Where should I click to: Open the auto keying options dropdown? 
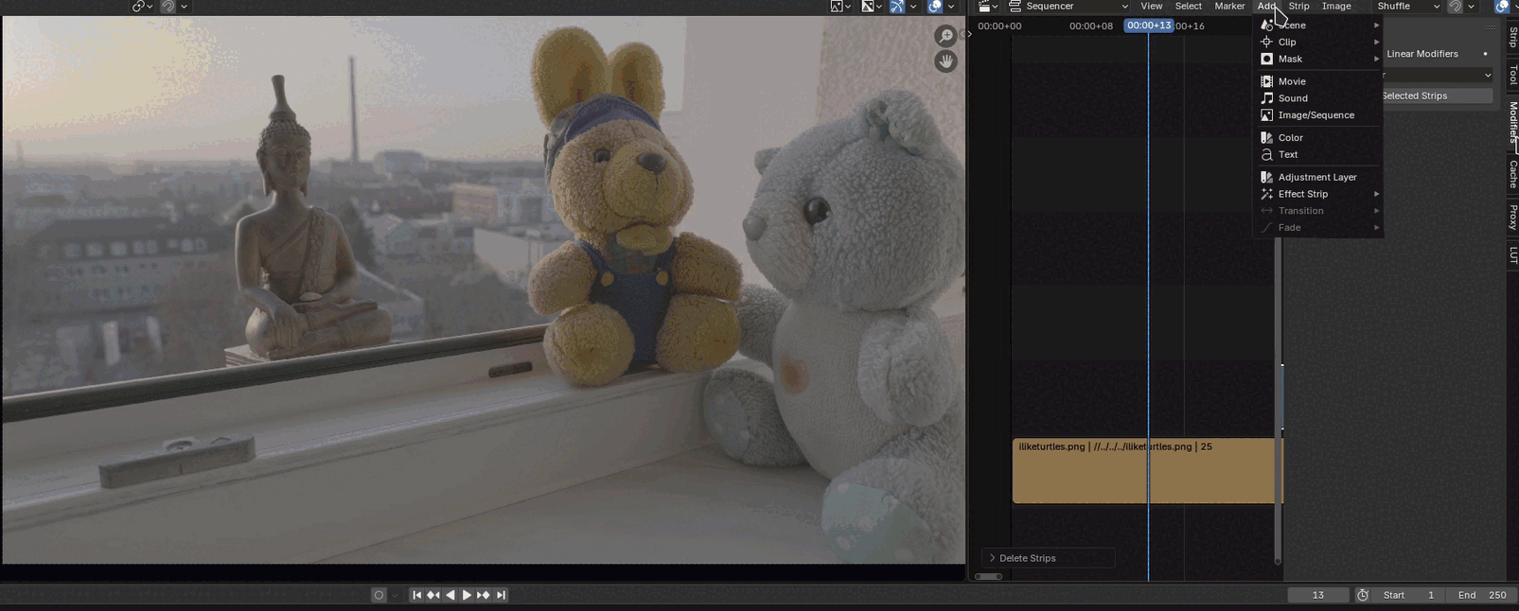395,595
